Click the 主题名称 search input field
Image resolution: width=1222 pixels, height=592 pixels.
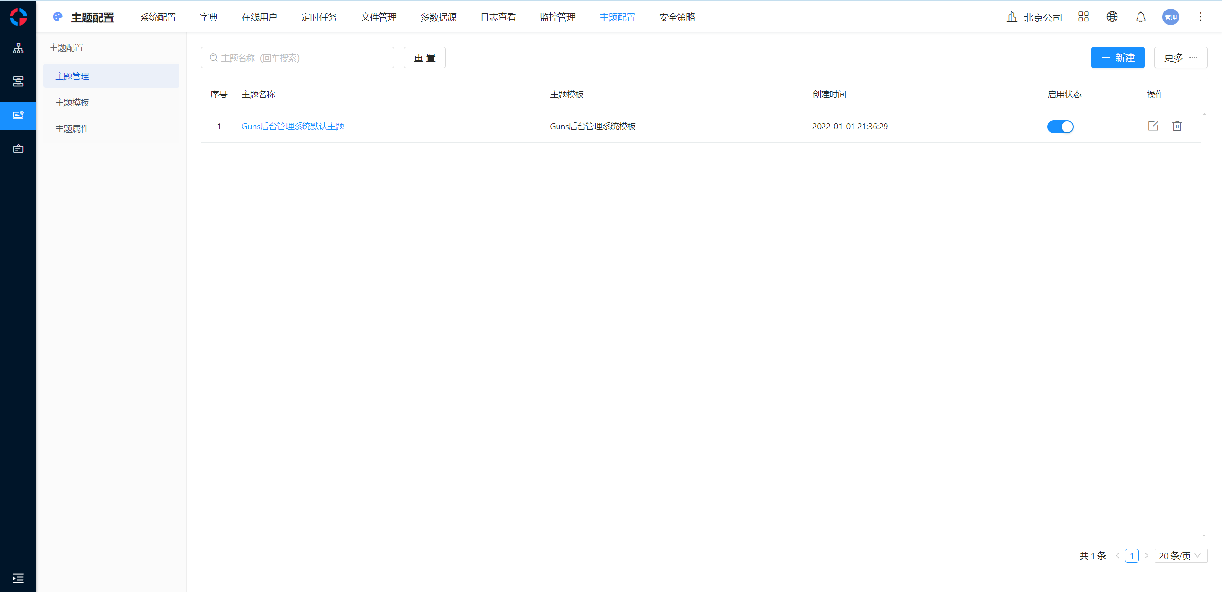coord(297,58)
